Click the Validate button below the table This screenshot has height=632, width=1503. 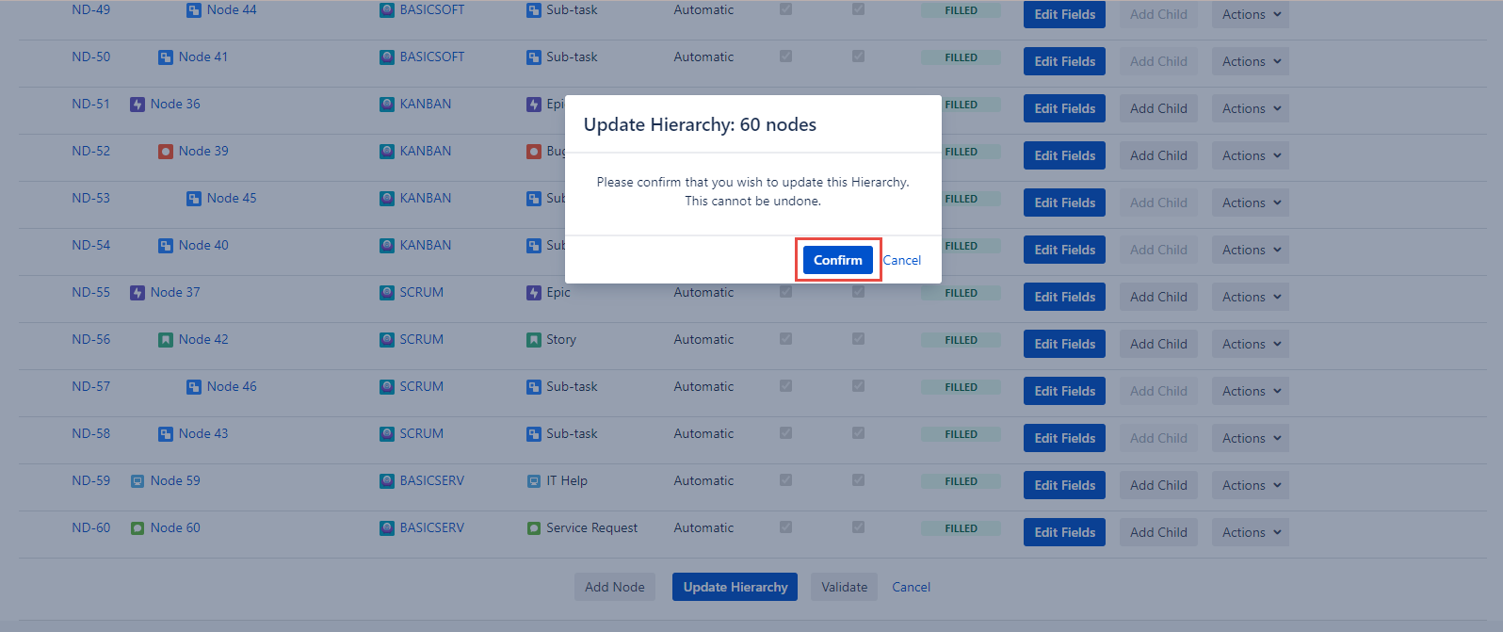844,587
